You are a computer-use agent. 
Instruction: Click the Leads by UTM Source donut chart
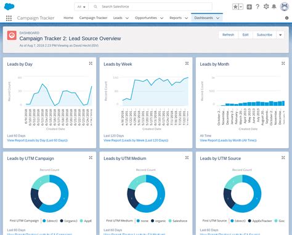tap(242, 194)
